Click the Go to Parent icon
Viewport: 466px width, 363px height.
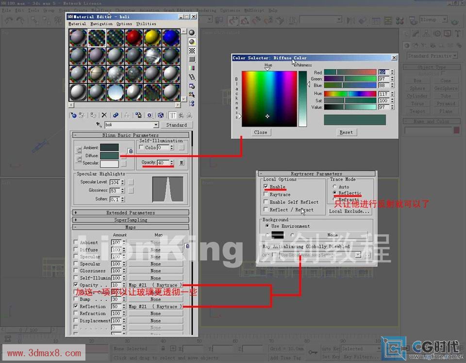click(x=181, y=115)
